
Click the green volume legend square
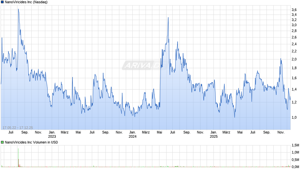point(2,142)
